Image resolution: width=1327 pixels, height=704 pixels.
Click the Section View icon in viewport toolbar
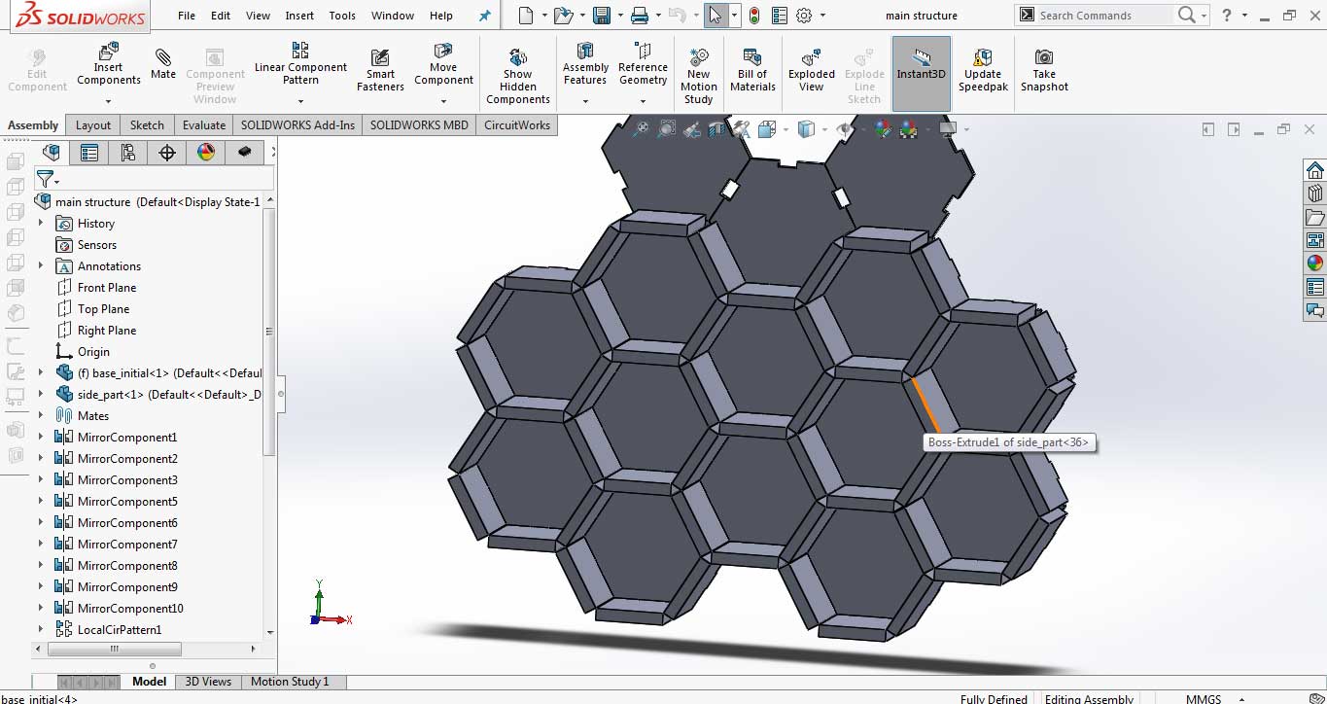coord(716,128)
